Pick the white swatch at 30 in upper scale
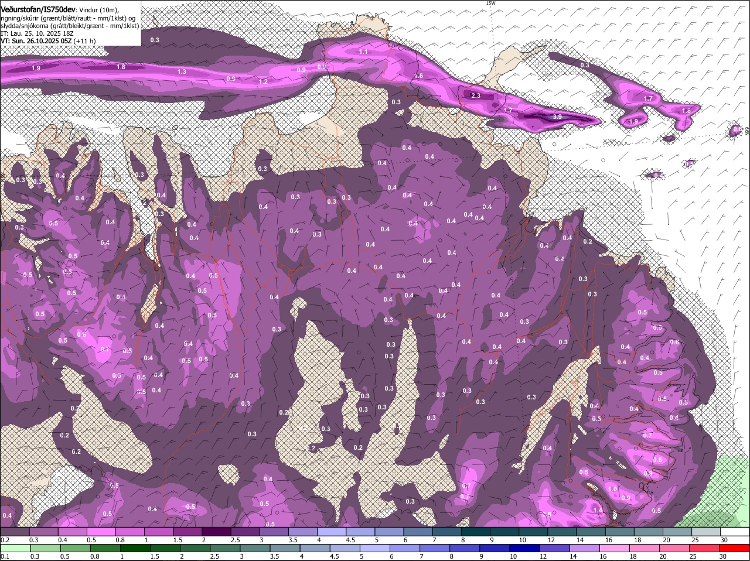The image size is (750, 561). (x=735, y=532)
